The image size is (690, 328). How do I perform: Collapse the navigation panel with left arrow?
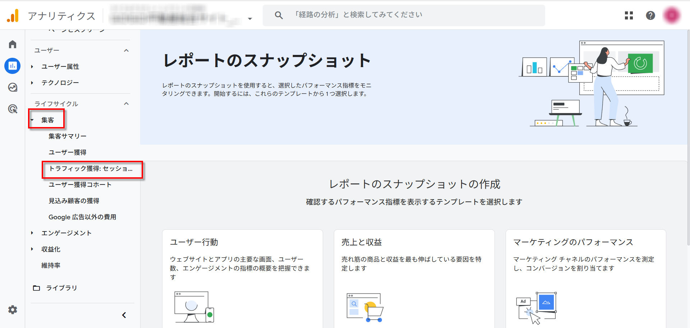point(124,315)
